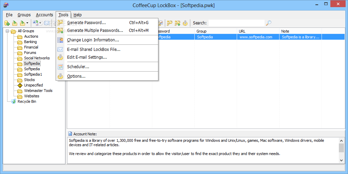Open Scheduler... from the Tools menu
Image resolution: width=348 pixels, height=174 pixels.
coord(107,67)
